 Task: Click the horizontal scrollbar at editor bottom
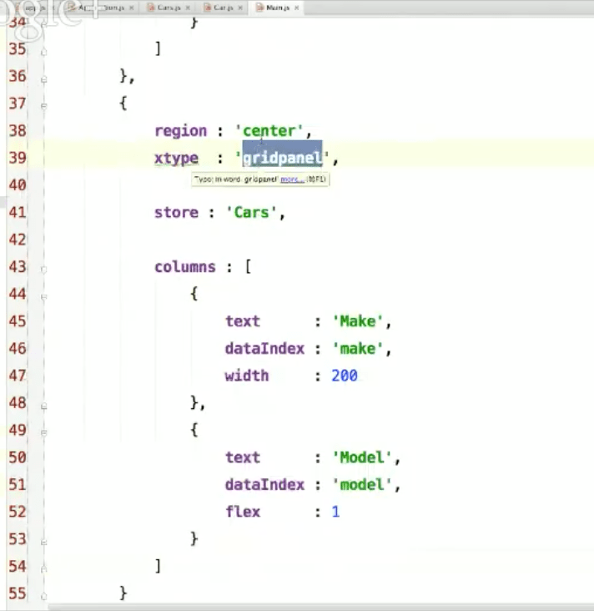tap(321, 608)
